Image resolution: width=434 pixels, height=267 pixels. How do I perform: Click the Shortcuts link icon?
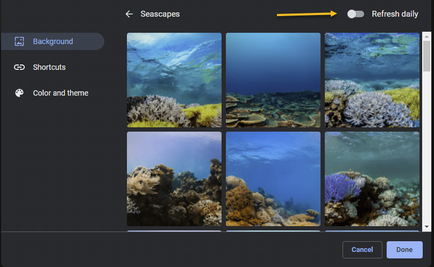pyautogui.click(x=19, y=67)
